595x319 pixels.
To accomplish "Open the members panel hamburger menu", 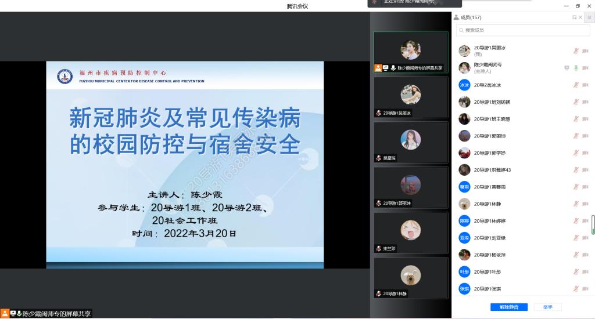I will tap(589, 17).
